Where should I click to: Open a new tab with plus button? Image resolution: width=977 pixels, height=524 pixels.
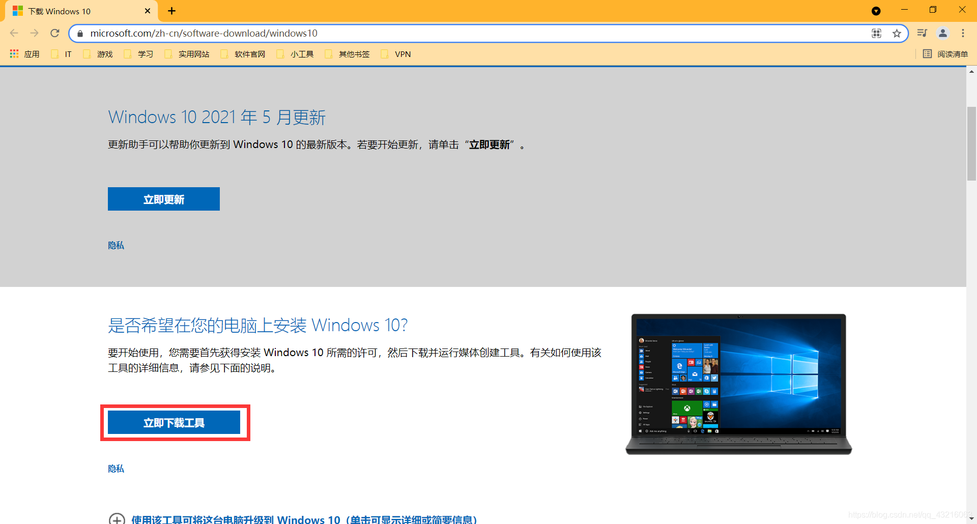(x=172, y=11)
